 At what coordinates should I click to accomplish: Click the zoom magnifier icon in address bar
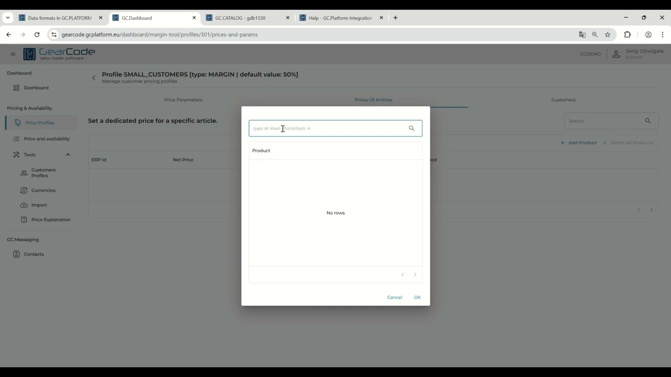[x=594, y=35]
